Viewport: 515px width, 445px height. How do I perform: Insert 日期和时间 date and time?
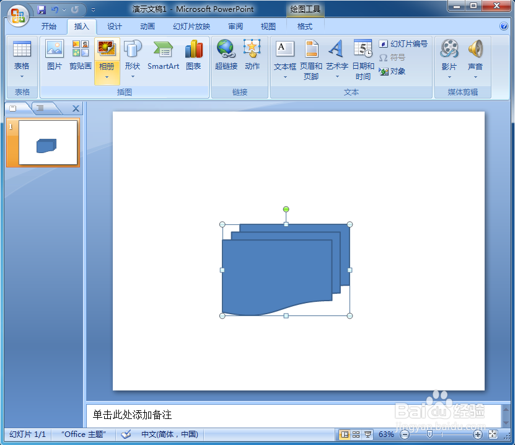363,59
